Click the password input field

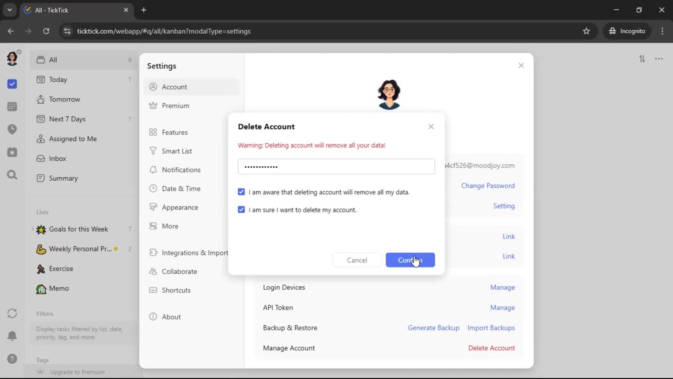[x=336, y=167]
